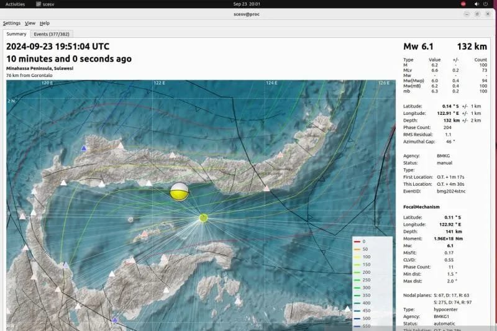Open the Settings menu
Viewport: 497px width, 331px height.
click(x=12, y=23)
